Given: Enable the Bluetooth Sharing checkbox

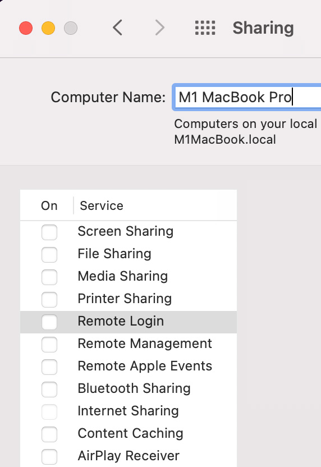Looking at the screenshot, I should click(49, 390).
